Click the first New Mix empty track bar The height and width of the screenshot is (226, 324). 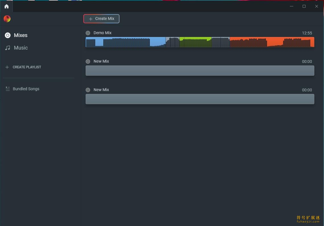tap(200, 71)
